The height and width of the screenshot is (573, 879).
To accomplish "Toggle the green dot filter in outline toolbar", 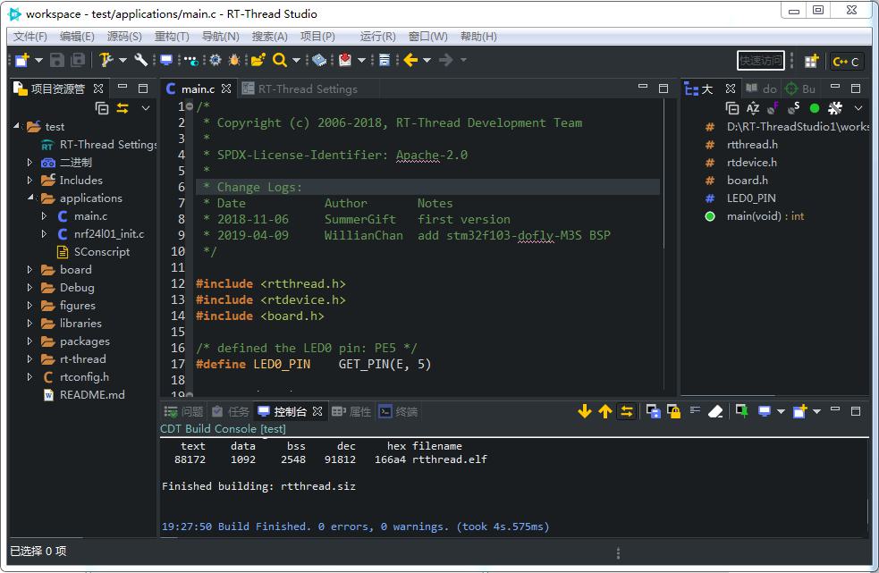I will tap(815, 107).
